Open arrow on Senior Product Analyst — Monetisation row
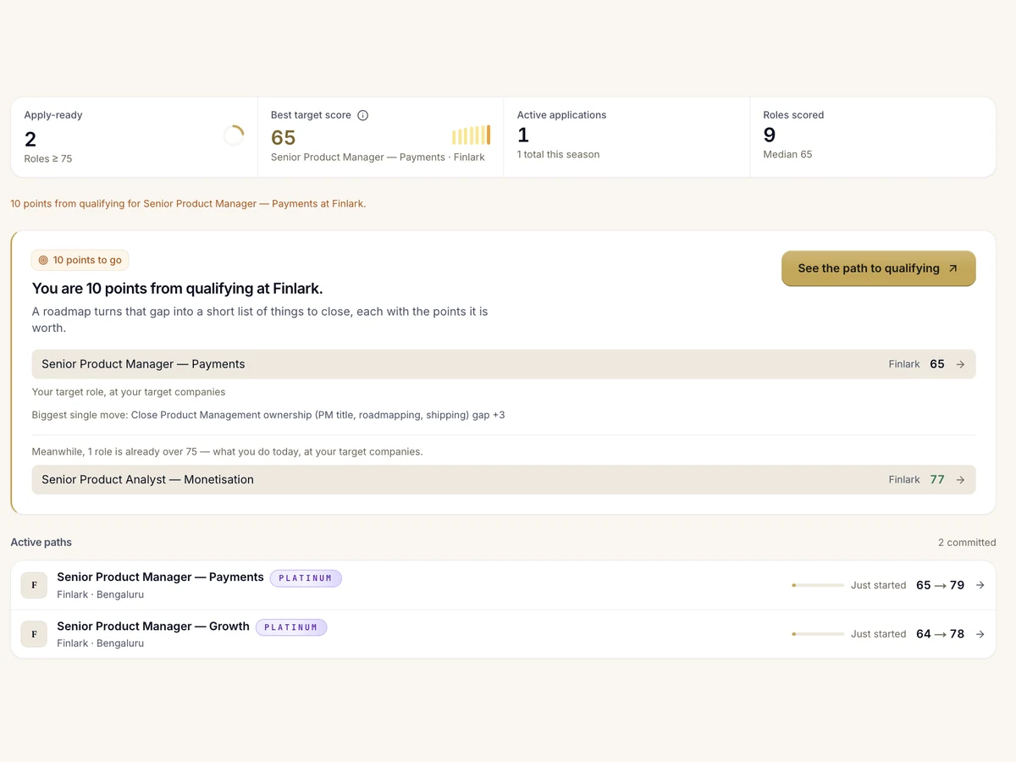Viewport: 1016px width, 762px height. click(x=960, y=479)
